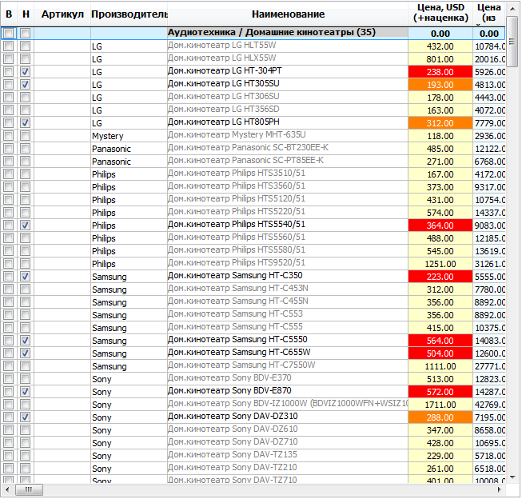Select the orange 288.00 price cell

tap(440, 417)
